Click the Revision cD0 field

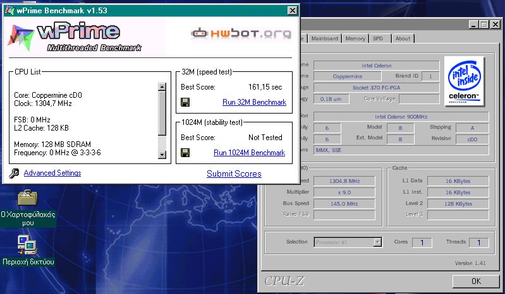pos(472,139)
